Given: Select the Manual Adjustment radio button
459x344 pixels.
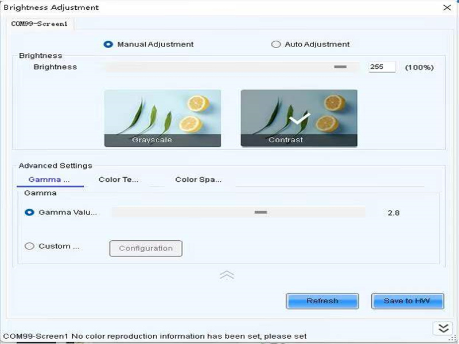Looking at the screenshot, I should tap(108, 44).
